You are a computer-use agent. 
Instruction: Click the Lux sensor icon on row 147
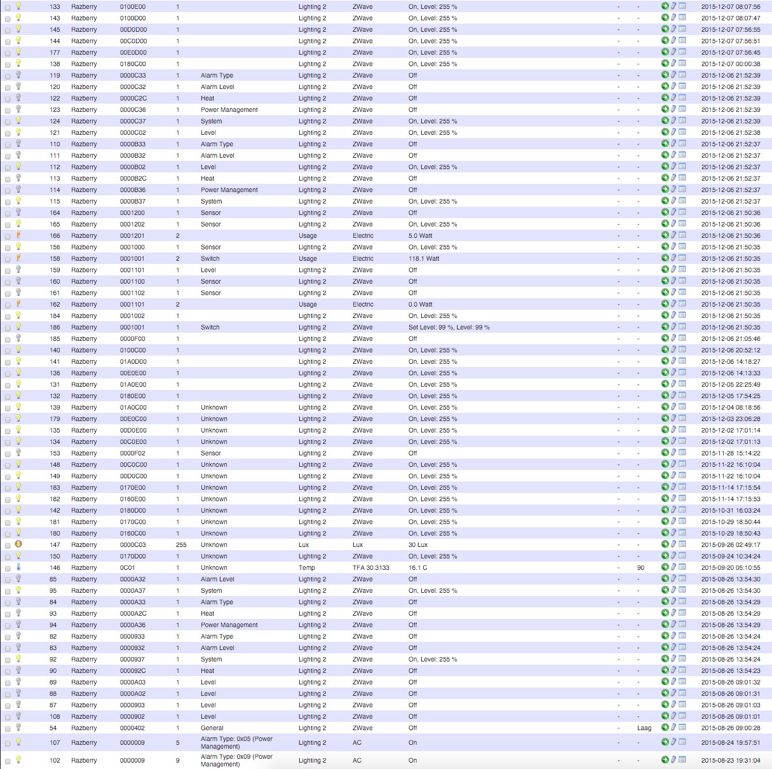18,544
